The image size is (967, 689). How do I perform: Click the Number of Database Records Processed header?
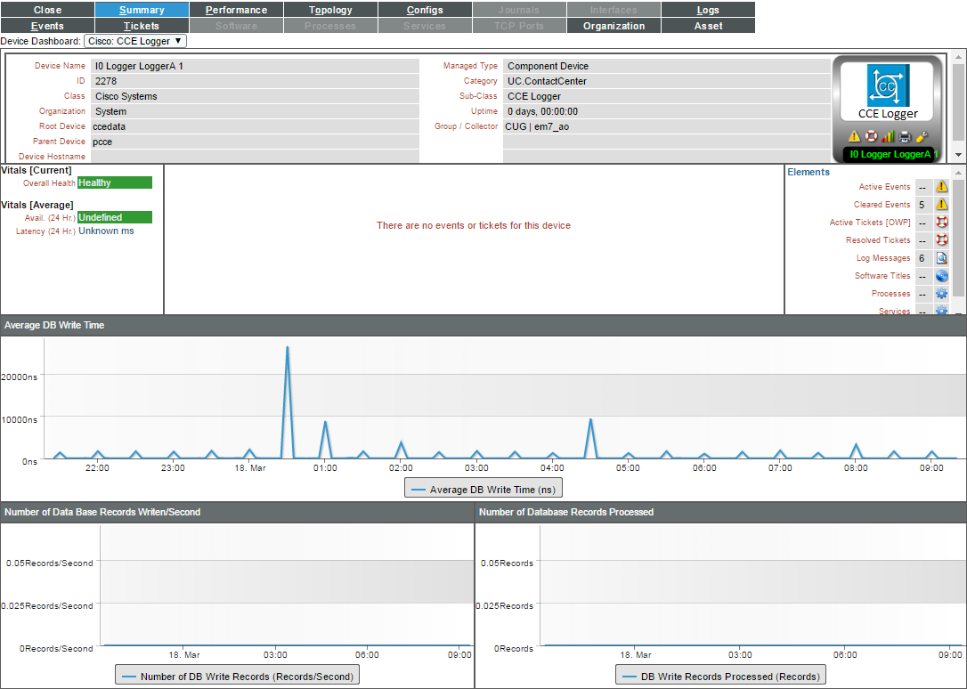[721, 512]
